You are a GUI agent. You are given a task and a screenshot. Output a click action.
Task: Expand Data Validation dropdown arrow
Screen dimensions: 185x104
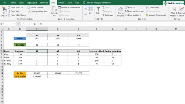(x=143, y=15)
